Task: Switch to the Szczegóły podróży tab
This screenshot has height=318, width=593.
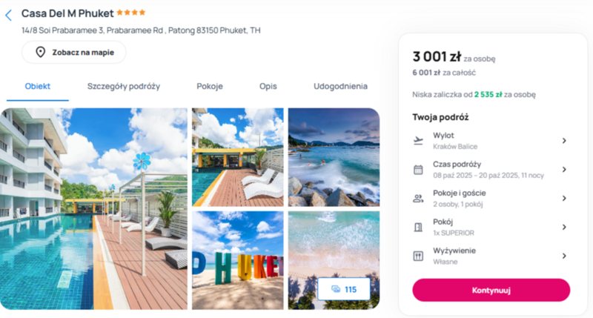Action: point(124,86)
